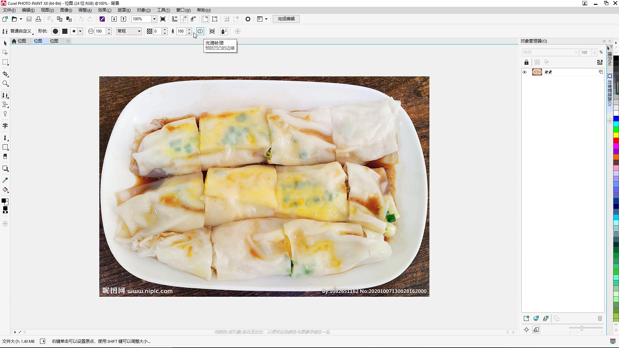This screenshot has height=348, width=619.
Task: Click New Object icon in Object Manager
Action: tap(526, 318)
